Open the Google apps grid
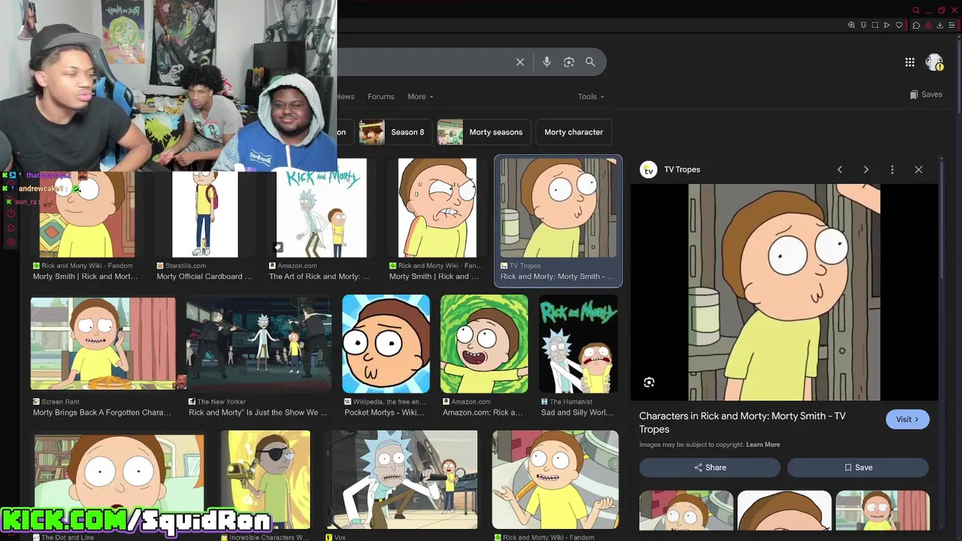Image resolution: width=962 pixels, height=541 pixels. coord(909,62)
